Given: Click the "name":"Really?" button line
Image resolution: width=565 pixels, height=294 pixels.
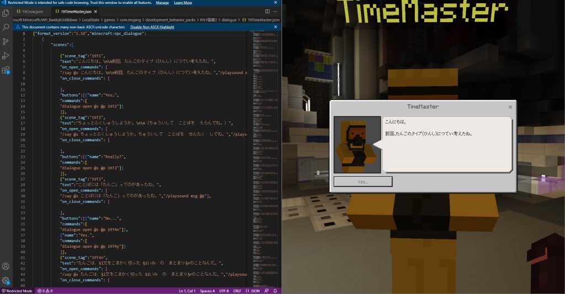Looking at the screenshot, I should pos(93,157).
